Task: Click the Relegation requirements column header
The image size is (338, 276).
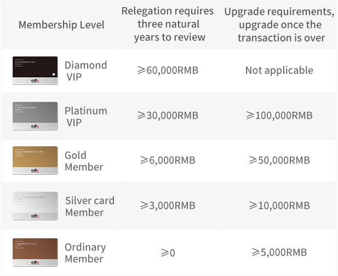Action: (167, 24)
